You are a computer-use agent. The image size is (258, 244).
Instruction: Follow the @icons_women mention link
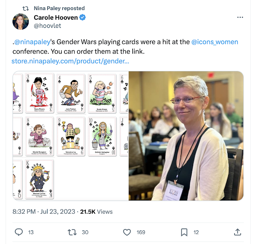coord(215,42)
